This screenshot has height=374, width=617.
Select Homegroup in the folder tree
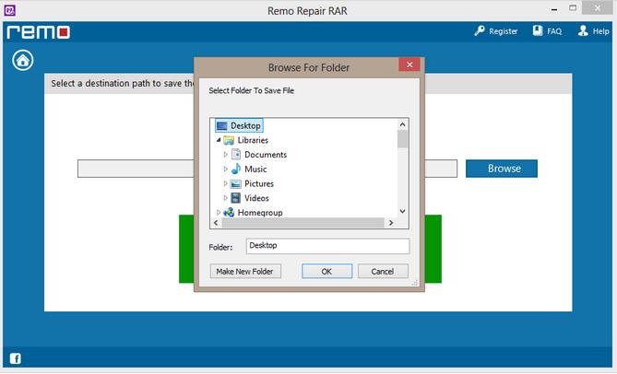[260, 213]
